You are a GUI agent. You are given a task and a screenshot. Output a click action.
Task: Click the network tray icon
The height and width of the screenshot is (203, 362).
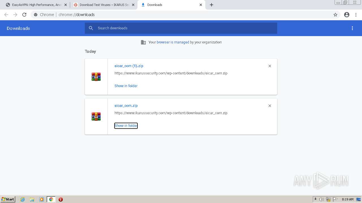coord(328,199)
